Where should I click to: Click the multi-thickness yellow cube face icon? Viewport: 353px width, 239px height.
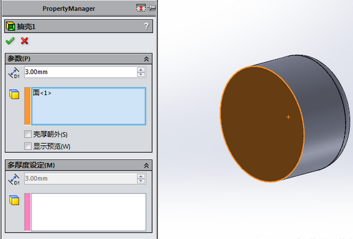(x=14, y=200)
